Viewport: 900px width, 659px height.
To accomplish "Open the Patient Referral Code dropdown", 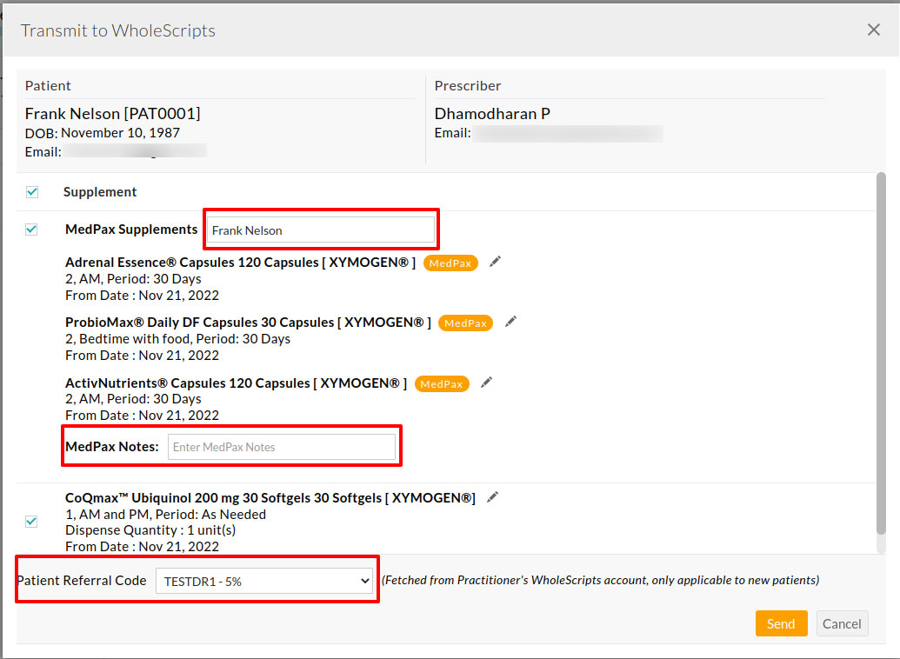I will 263,581.
